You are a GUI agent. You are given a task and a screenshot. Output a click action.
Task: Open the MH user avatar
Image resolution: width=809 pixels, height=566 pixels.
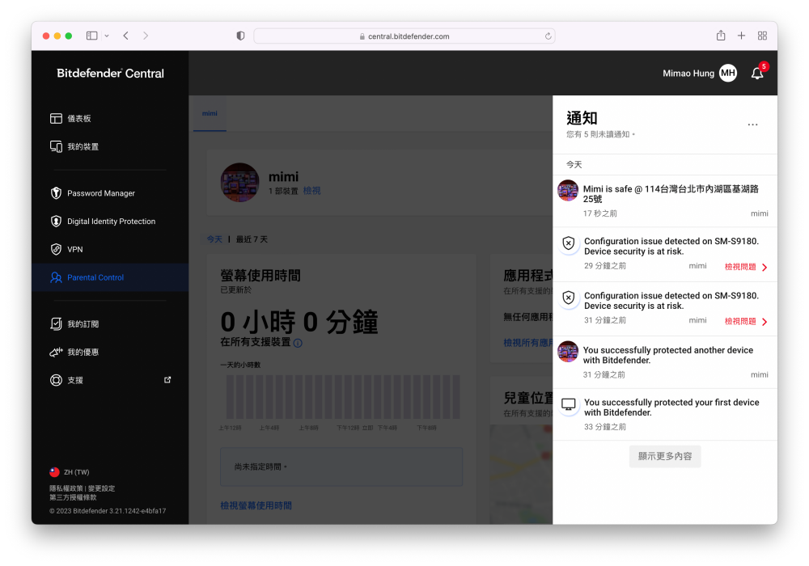tap(728, 74)
